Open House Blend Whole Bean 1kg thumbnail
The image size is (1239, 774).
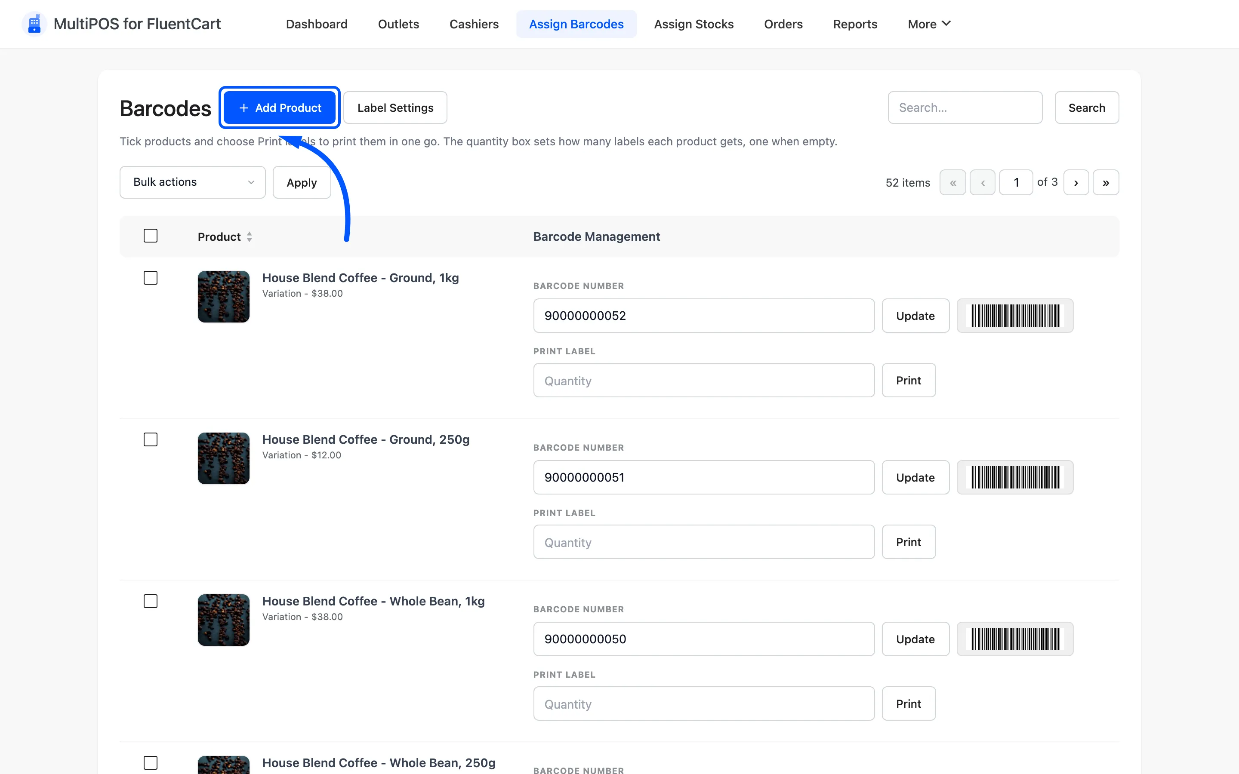tap(224, 620)
